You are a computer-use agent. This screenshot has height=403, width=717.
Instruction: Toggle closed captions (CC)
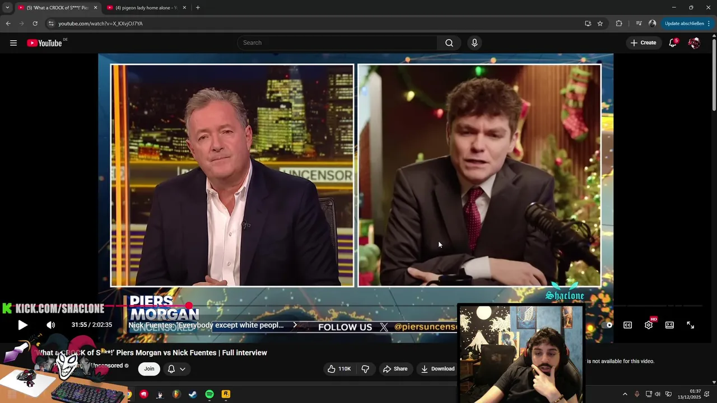(x=628, y=325)
